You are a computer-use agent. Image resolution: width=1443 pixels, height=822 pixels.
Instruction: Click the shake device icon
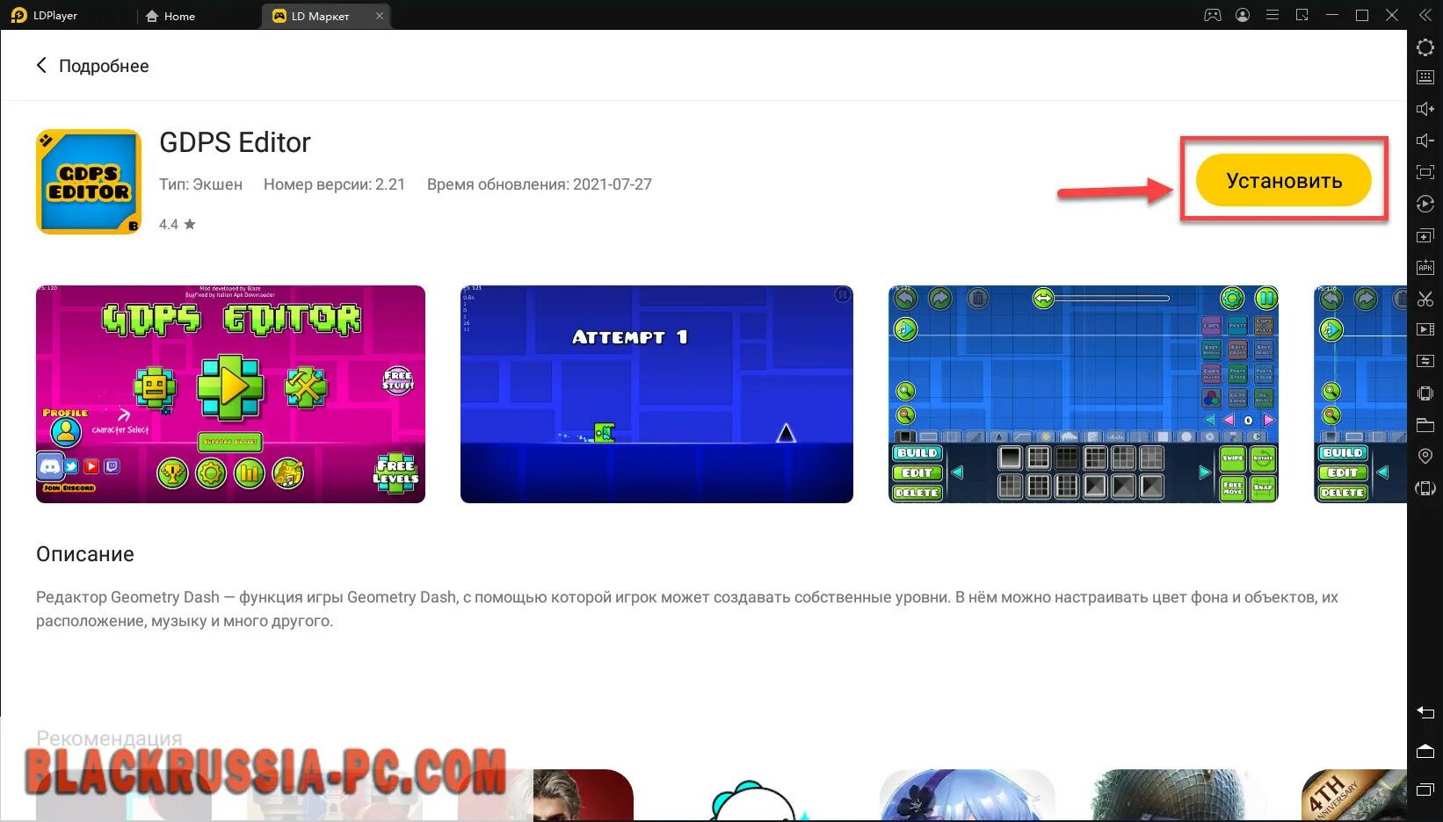(x=1425, y=393)
